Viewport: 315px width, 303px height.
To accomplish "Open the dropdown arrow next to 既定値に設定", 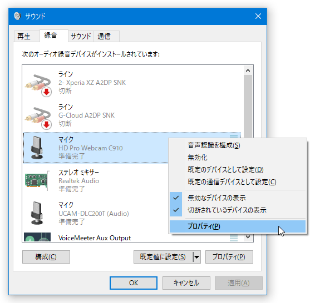I will tap(196, 257).
